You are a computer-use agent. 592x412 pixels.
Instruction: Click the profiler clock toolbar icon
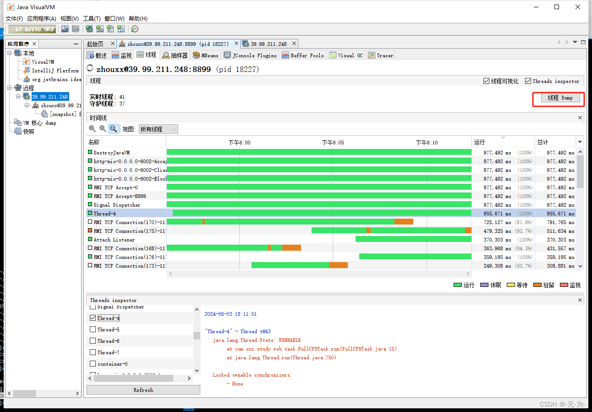pyautogui.click(x=135, y=29)
